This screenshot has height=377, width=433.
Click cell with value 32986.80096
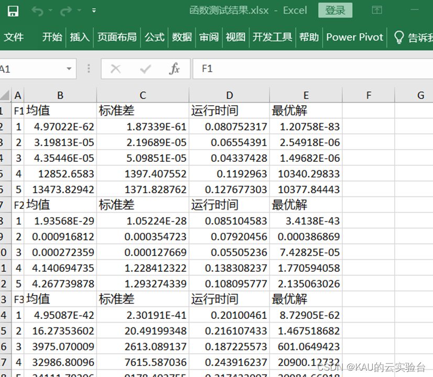(60, 362)
